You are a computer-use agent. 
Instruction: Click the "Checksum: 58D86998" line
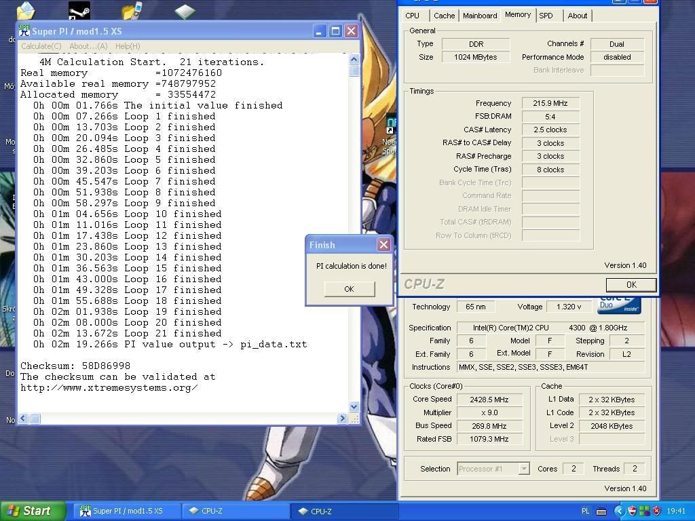click(75, 366)
